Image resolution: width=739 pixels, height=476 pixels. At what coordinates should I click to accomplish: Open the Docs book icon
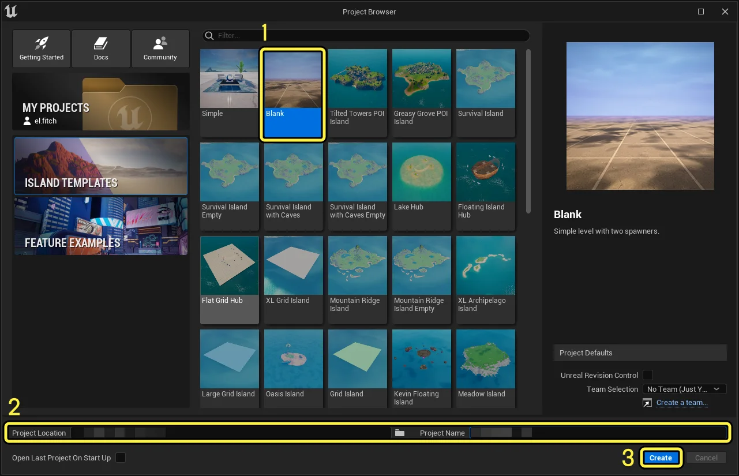click(101, 43)
